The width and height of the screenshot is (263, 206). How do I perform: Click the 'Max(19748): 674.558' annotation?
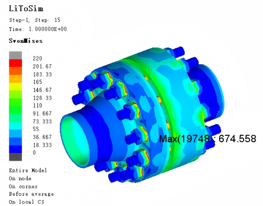click(207, 139)
